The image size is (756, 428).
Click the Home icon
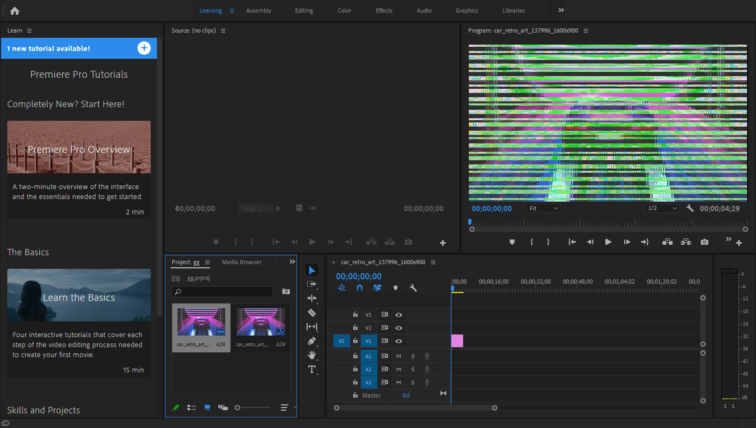(x=15, y=11)
